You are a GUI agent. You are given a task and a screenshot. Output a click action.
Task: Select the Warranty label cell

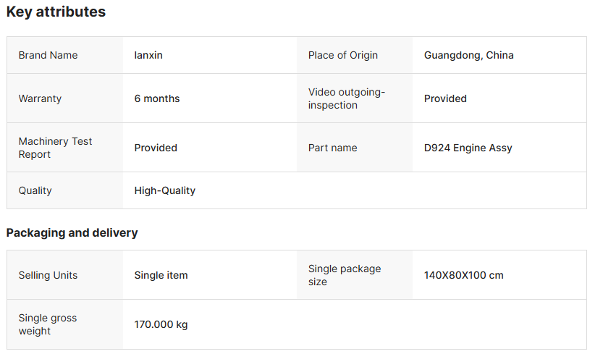40,98
